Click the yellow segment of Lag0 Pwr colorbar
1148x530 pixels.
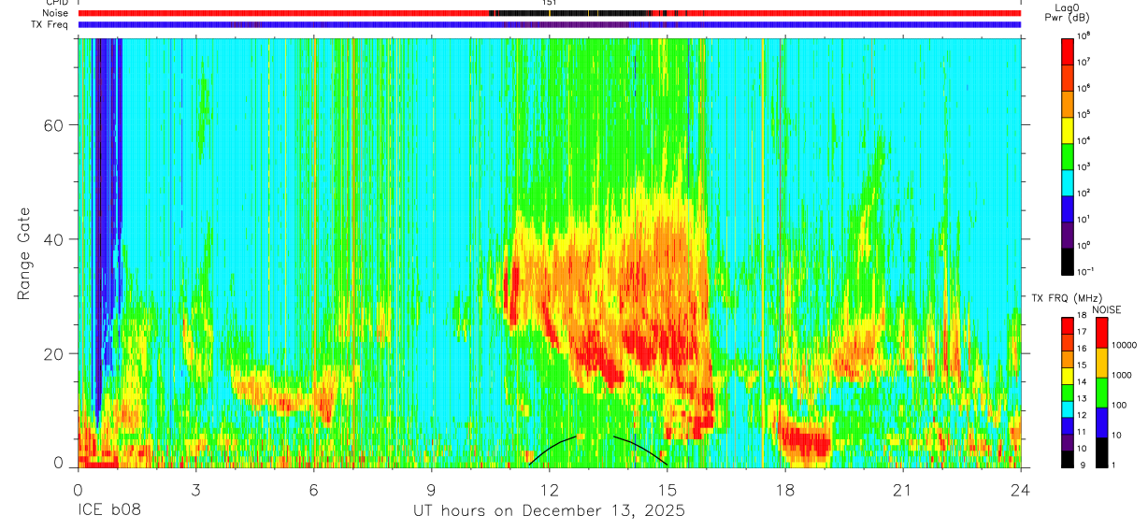pos(1068,129)
